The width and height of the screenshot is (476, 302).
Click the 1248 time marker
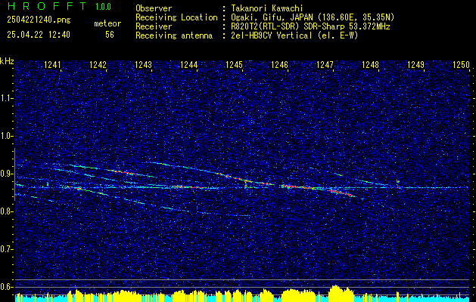point(370,65)
